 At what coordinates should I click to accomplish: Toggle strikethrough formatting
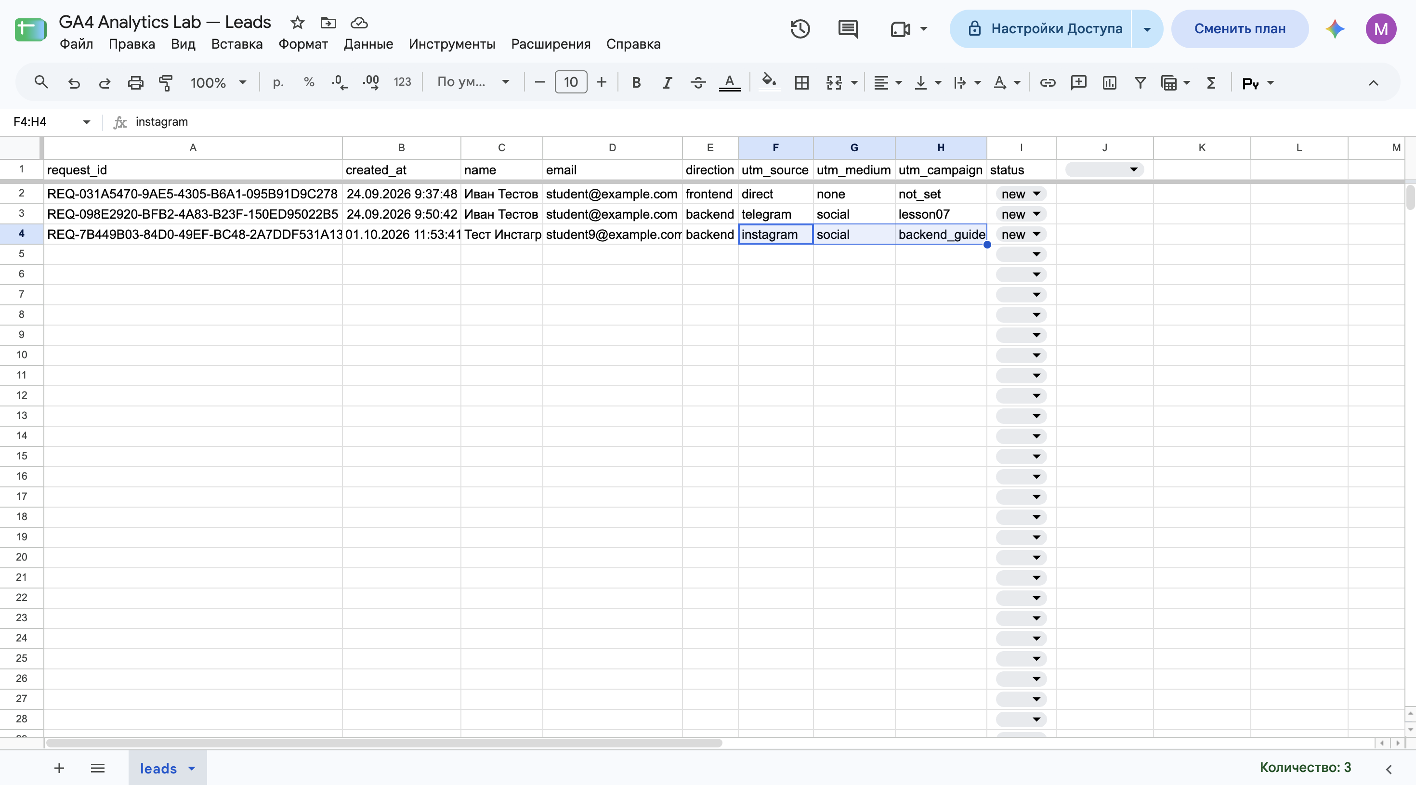tap(698, 83)
